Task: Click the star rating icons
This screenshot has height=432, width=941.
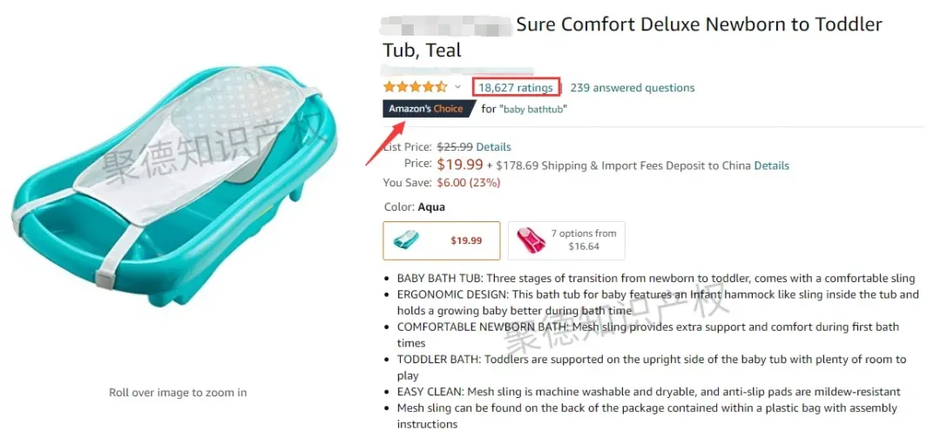Action: (415, 87)
